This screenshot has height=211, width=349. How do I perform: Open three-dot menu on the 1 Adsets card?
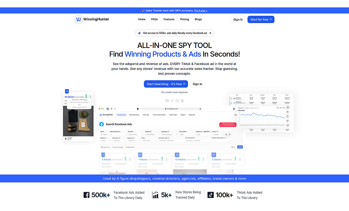click(x=167, y=159)
